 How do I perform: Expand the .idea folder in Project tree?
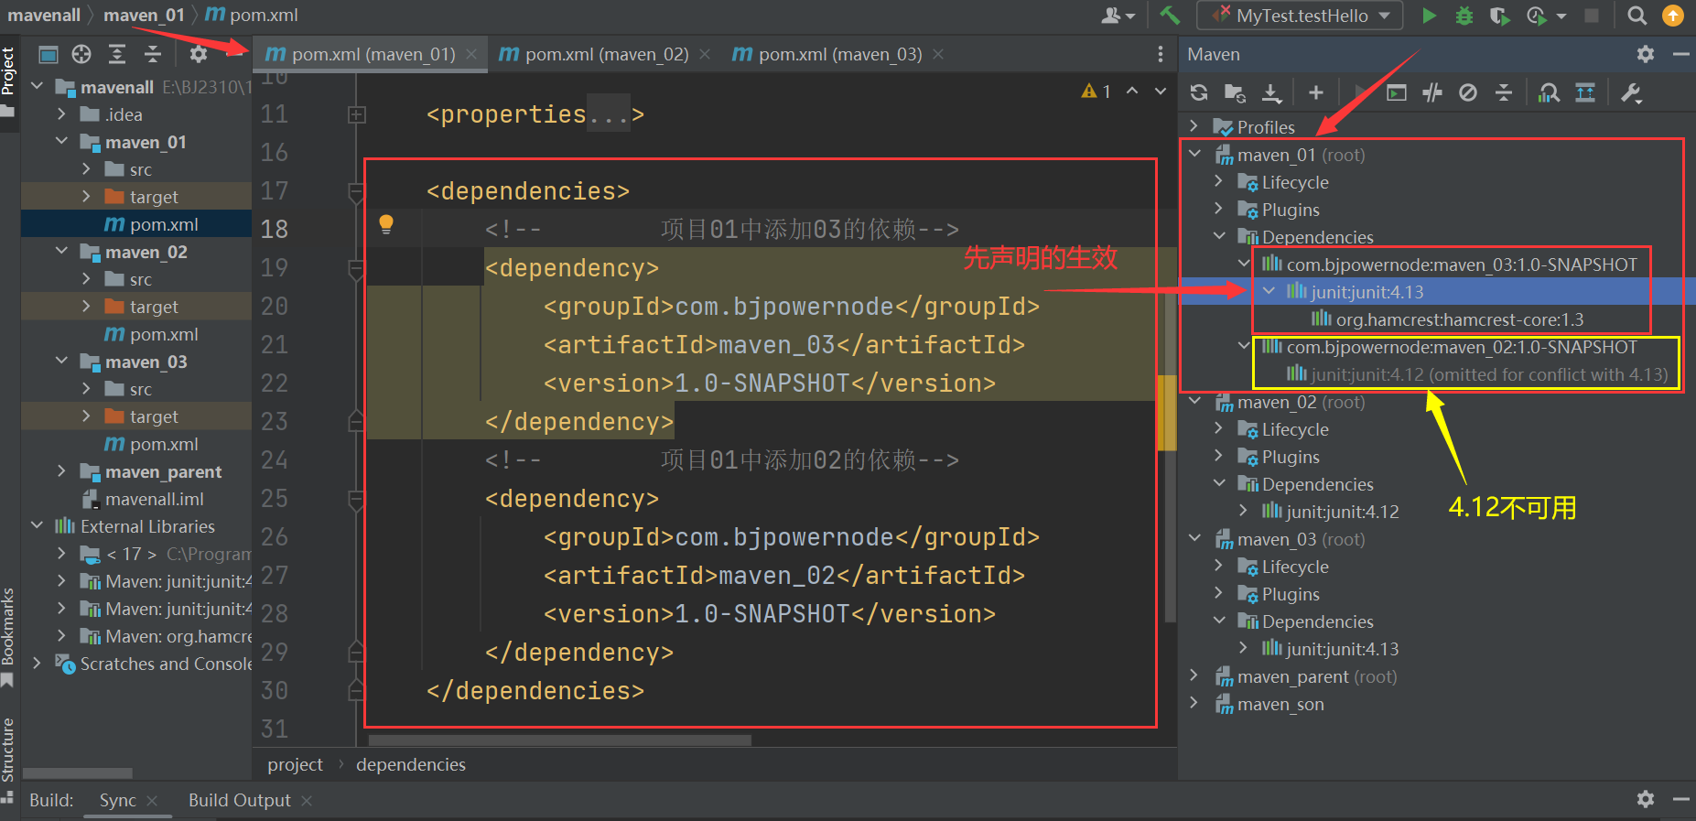coord(61,113)
